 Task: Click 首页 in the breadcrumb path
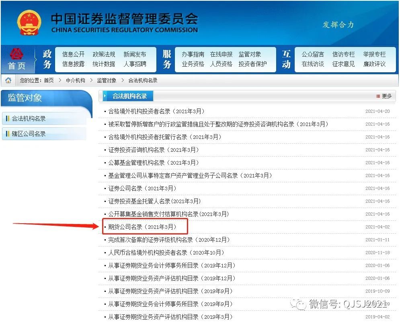coord(49,80)
